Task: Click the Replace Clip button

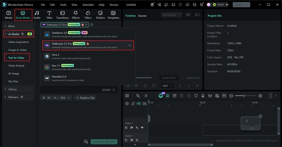Action: pyautogui.click(x=85, y=98)
